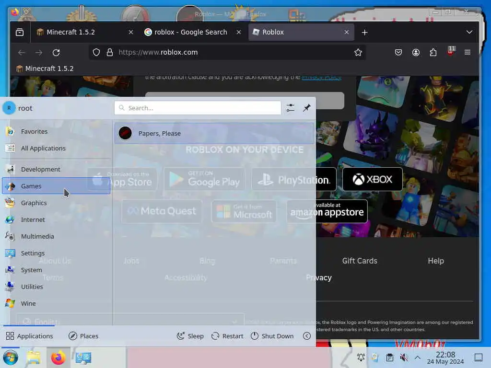Reload the current page
Viewport: 491px width, 368px height.
pyautogui.click(x=56, y=53)
